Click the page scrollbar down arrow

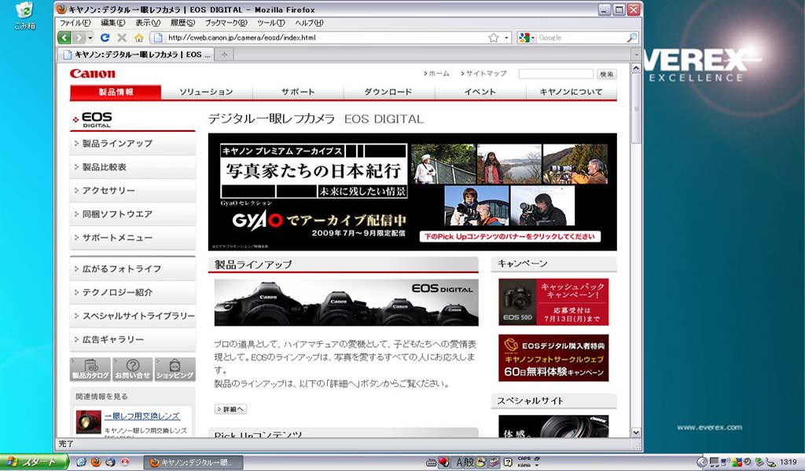coord(636,432)
